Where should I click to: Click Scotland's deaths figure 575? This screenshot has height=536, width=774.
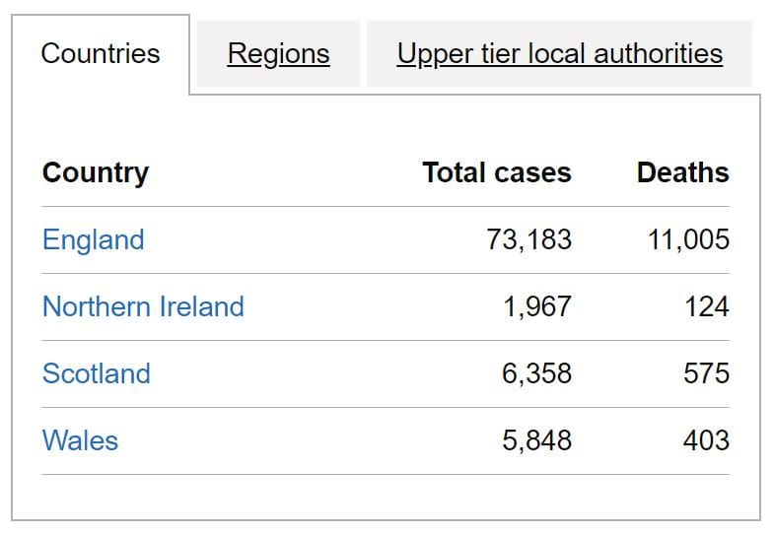click(x=706, y=373)
